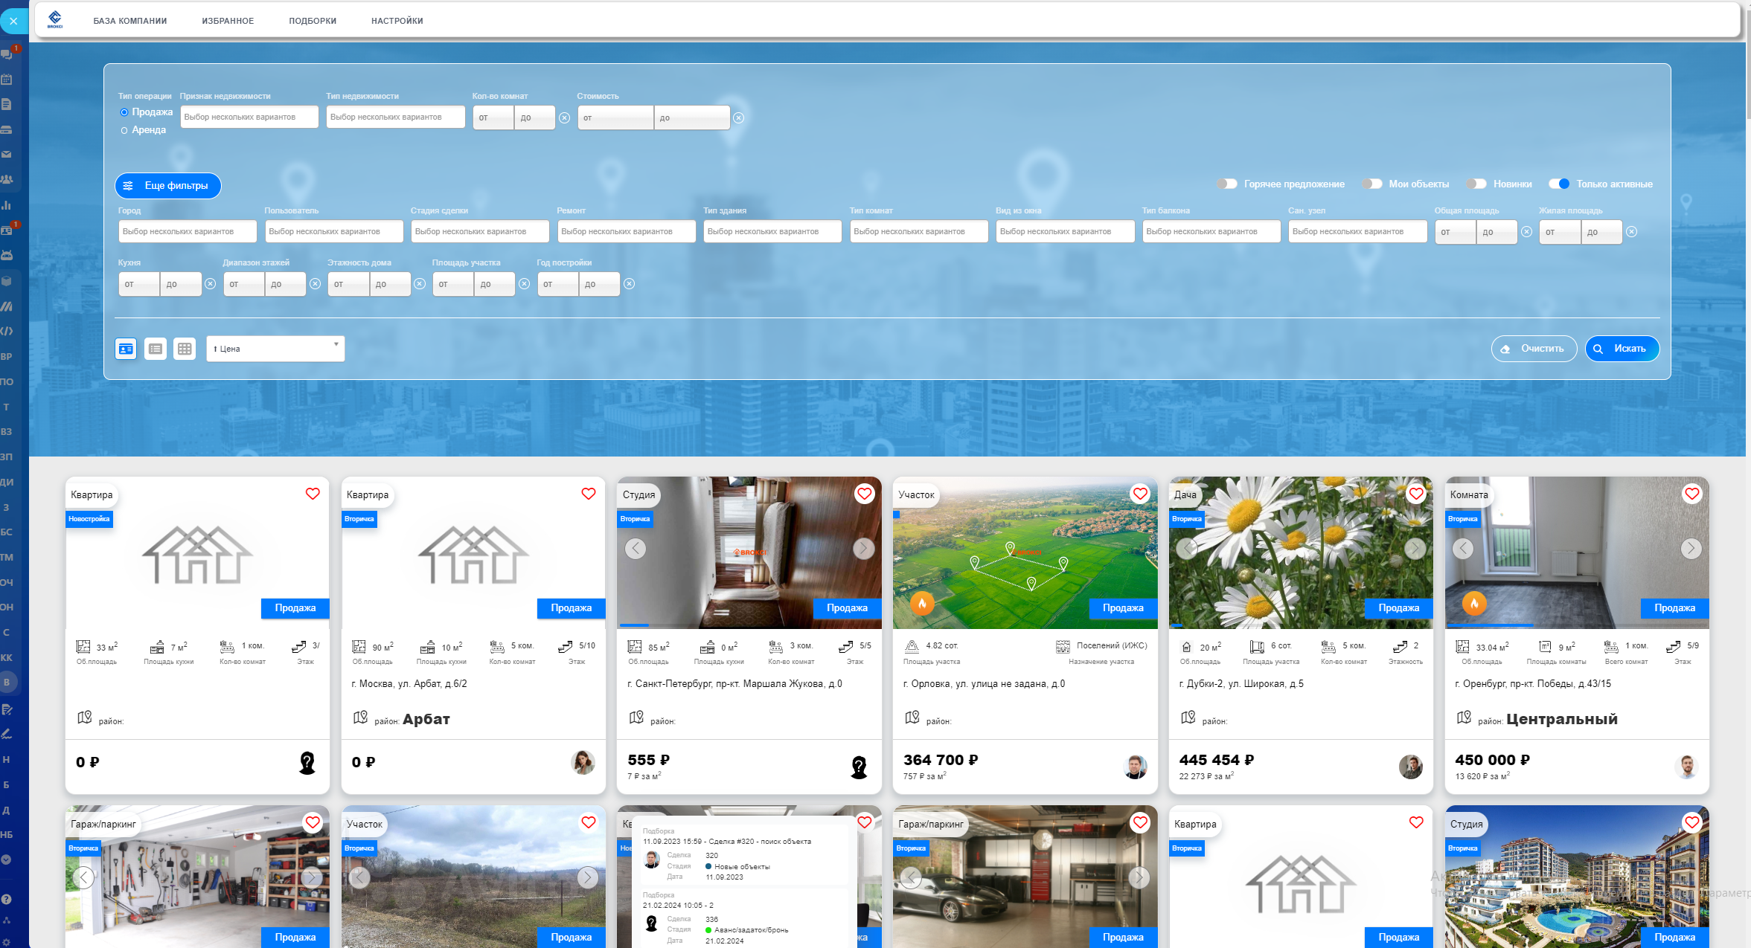Enable the Горячее предложение toggle

(x=1227, y=184)
